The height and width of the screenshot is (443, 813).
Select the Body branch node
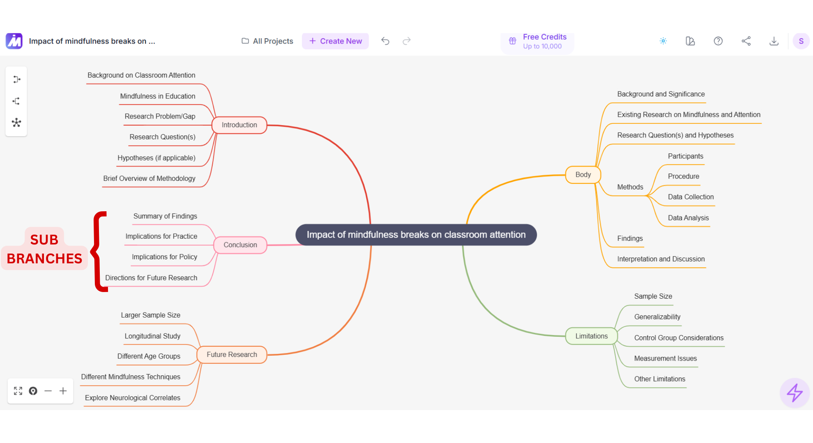click(x=583, y=175)
